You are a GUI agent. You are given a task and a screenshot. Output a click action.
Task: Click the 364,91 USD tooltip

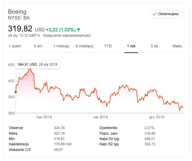[38, 65]
